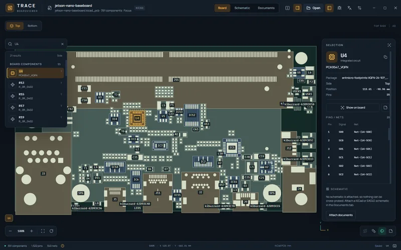
Task: Click the IC12 component on the board
Action: click(x=192, y=115)
